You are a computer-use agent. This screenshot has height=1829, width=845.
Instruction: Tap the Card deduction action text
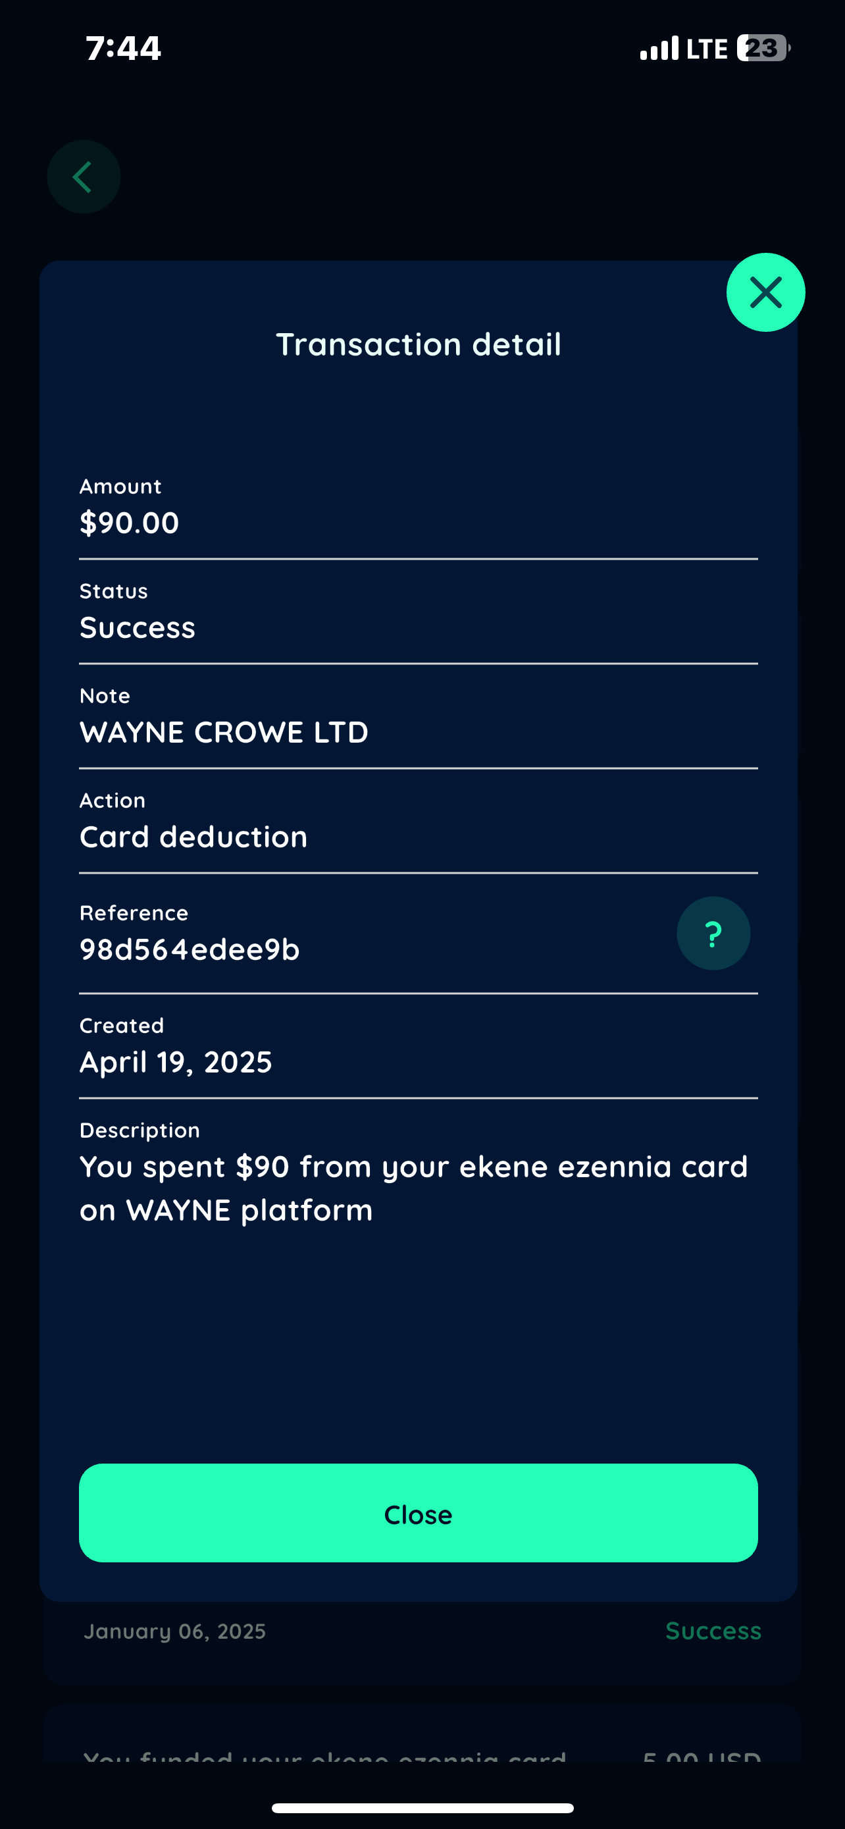point(193,836)
